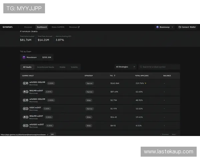Image resolution: width=200 pixels, height=160 pixels.
Task: Click the Moonbeam chain icon
Action: point(24,57)
